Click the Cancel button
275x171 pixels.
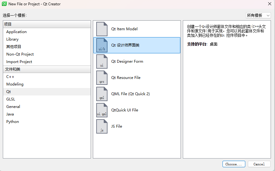pos(259,164)
